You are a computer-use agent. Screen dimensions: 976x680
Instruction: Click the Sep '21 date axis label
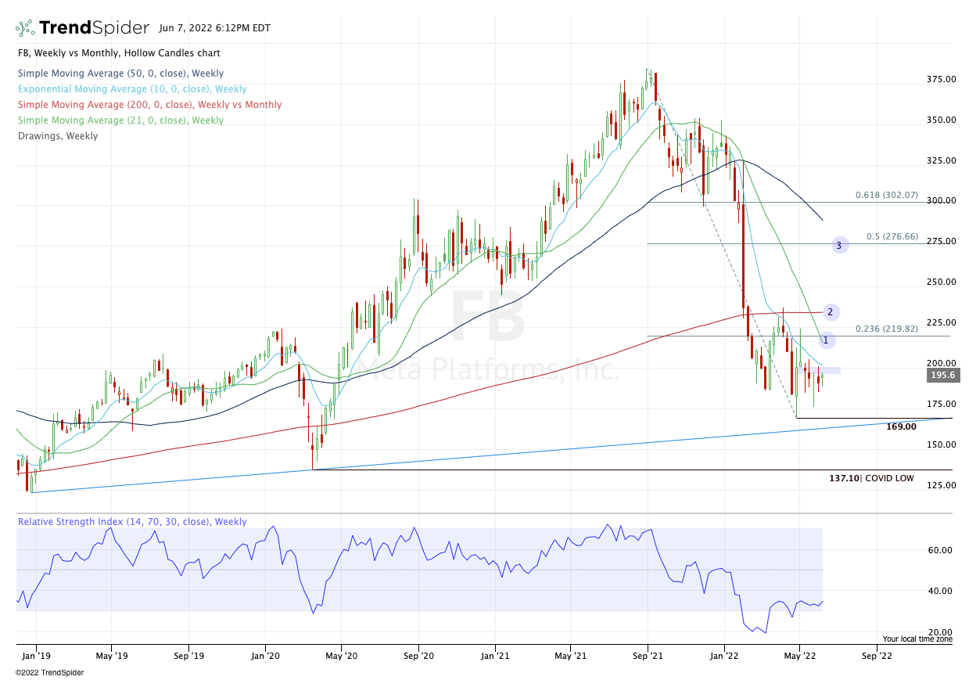(x=648, y=656)
